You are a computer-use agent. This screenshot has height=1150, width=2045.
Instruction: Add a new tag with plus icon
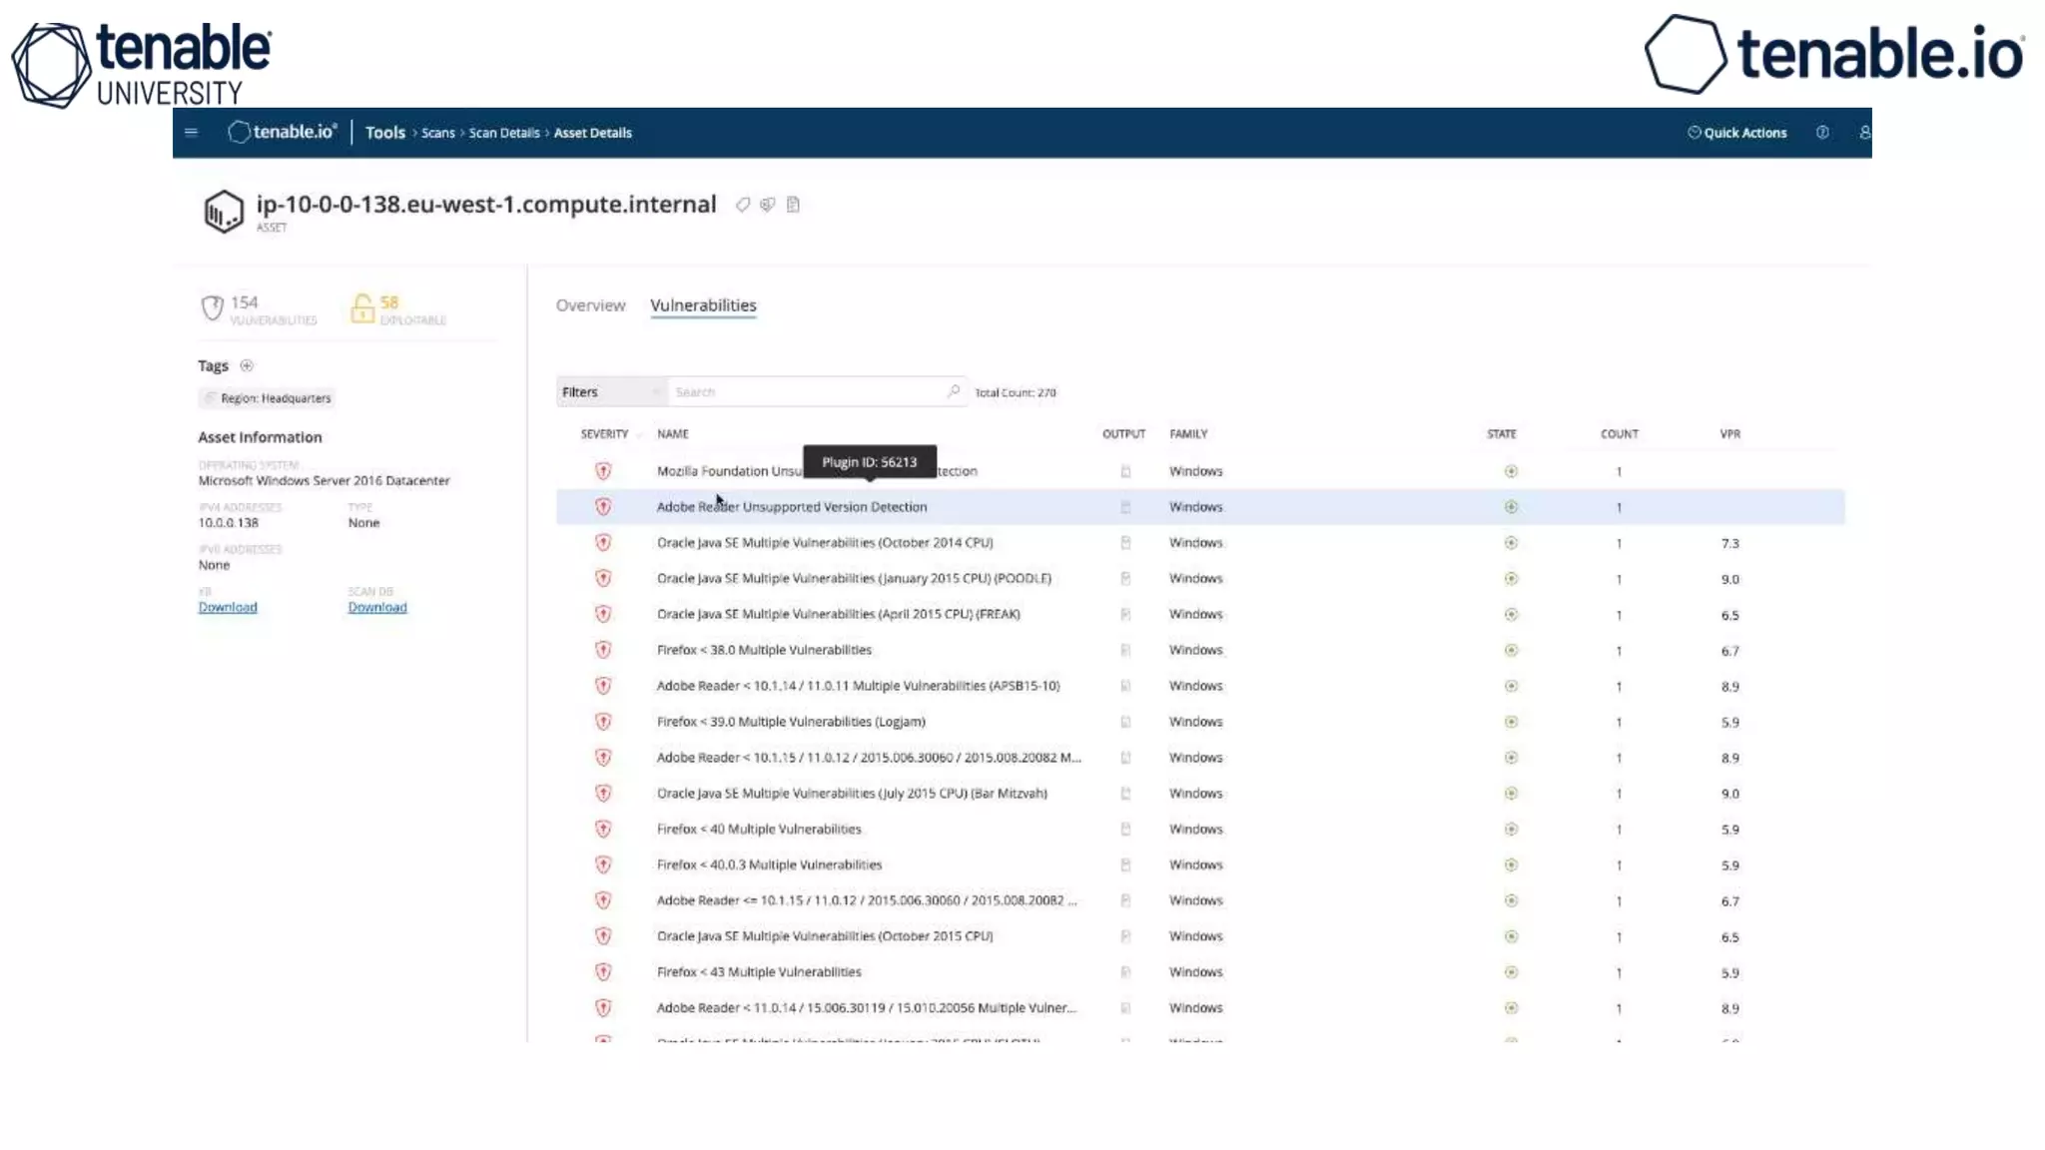pos(247,365)
